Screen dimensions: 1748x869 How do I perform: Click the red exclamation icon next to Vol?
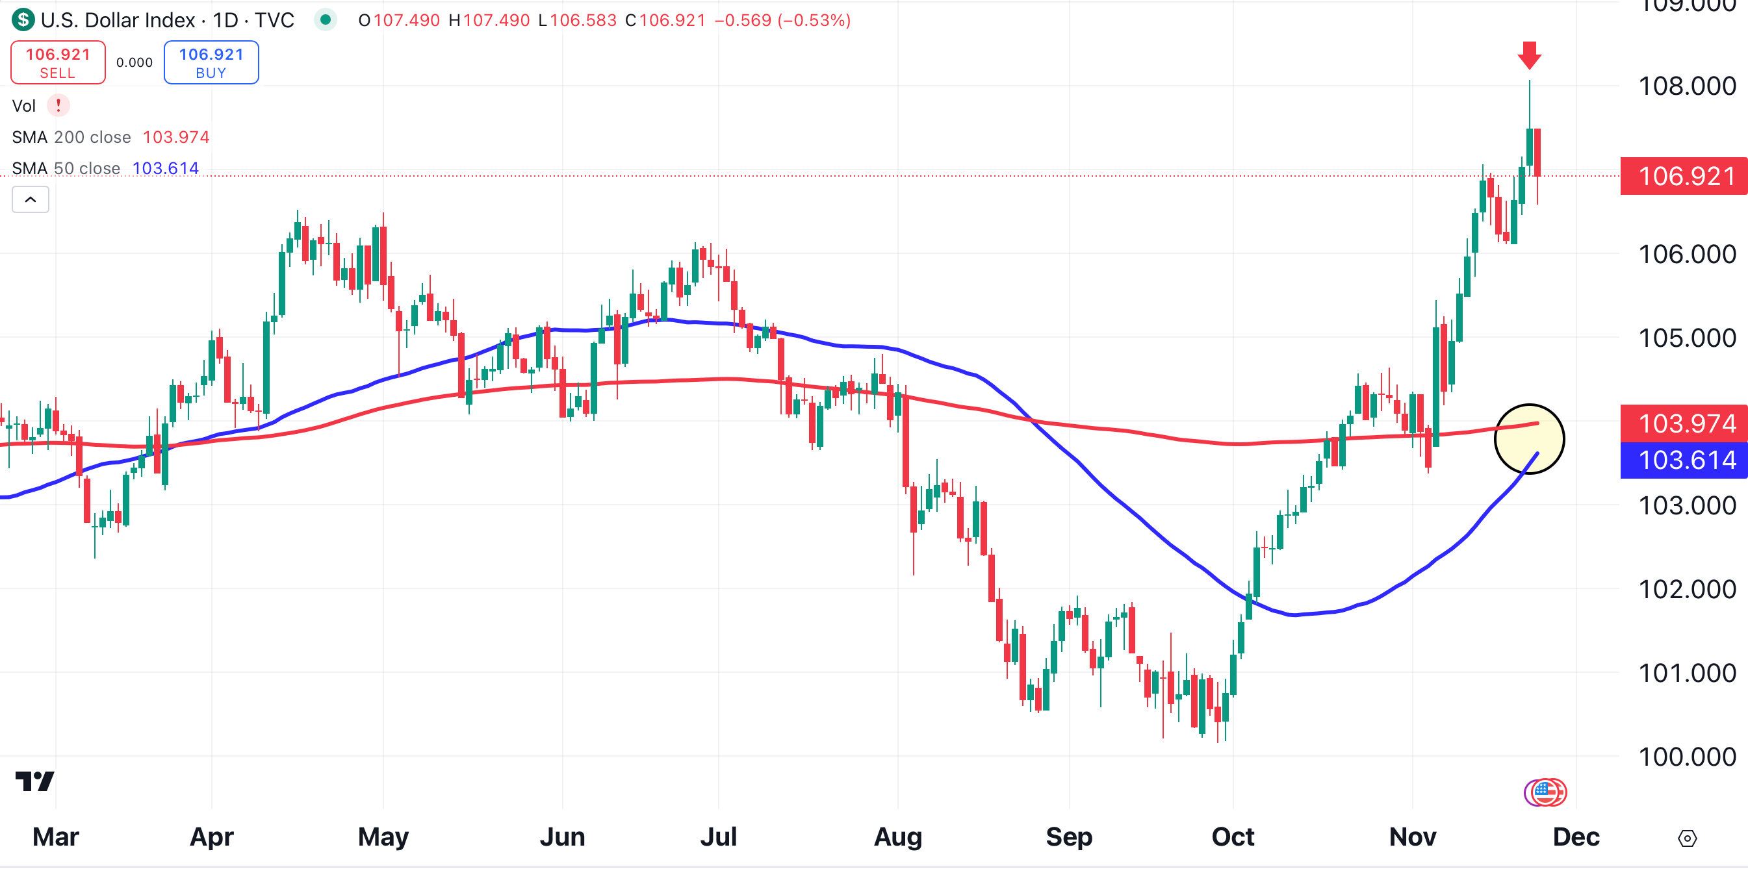58,106
